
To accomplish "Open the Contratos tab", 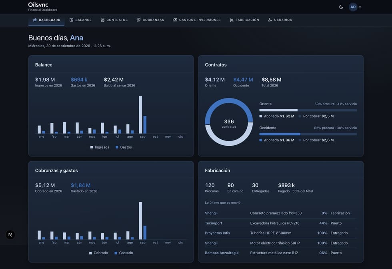I will (x=114, y=20).
